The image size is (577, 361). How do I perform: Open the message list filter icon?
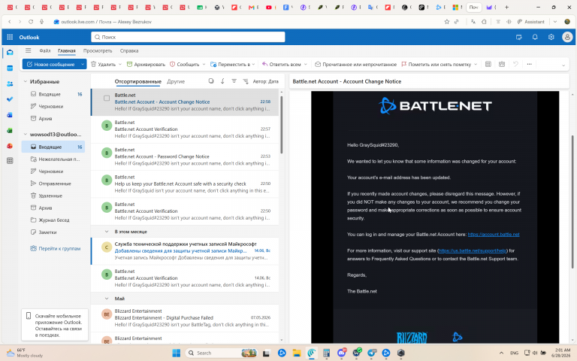(234, 81)
